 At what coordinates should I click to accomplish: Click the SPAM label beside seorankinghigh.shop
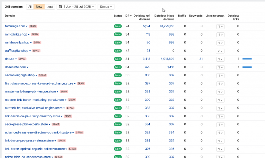pyautogui.click(x=42, y=75)
